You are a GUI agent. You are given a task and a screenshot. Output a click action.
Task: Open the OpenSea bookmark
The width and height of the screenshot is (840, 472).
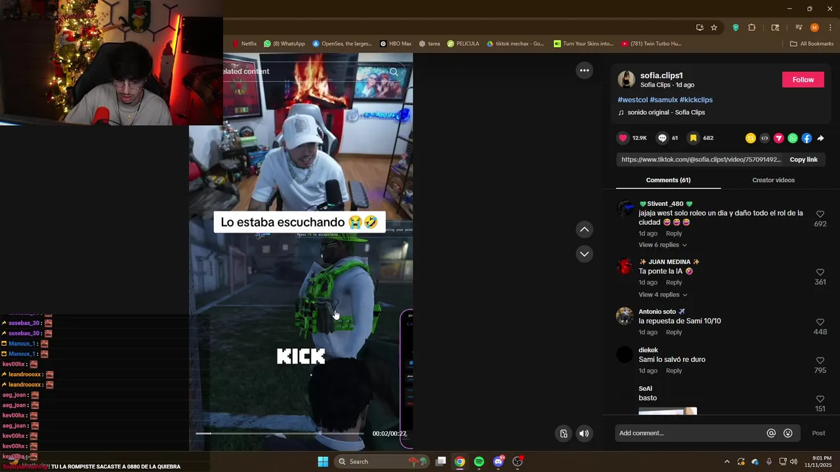342,44
